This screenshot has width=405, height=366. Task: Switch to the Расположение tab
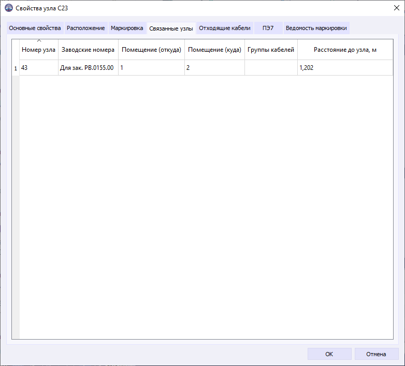[x=86, y=28]
